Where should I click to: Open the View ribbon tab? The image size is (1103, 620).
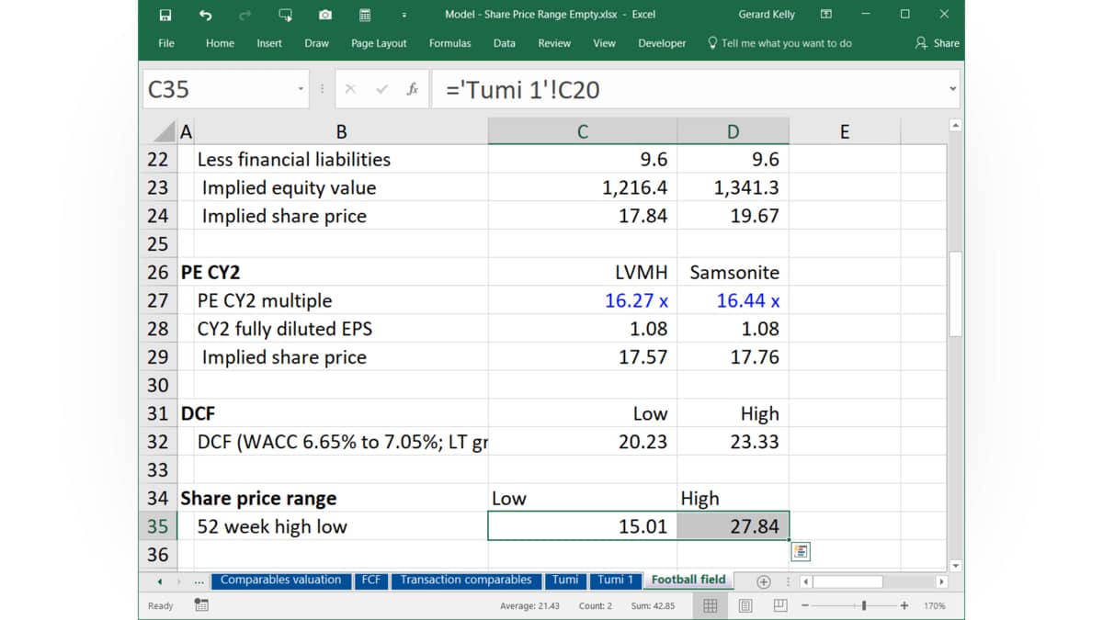point(604,43)
